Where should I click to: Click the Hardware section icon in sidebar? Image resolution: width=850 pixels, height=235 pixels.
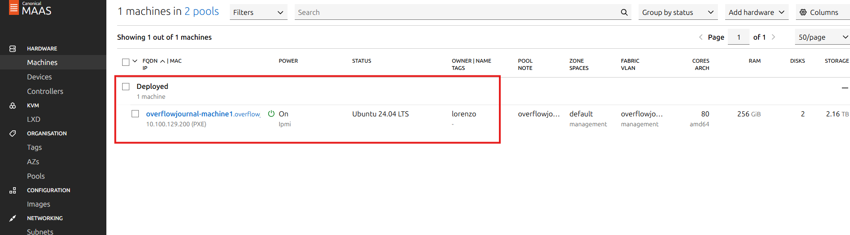[x=13, y=48]
